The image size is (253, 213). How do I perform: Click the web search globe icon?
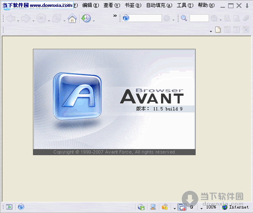point(214,18)
